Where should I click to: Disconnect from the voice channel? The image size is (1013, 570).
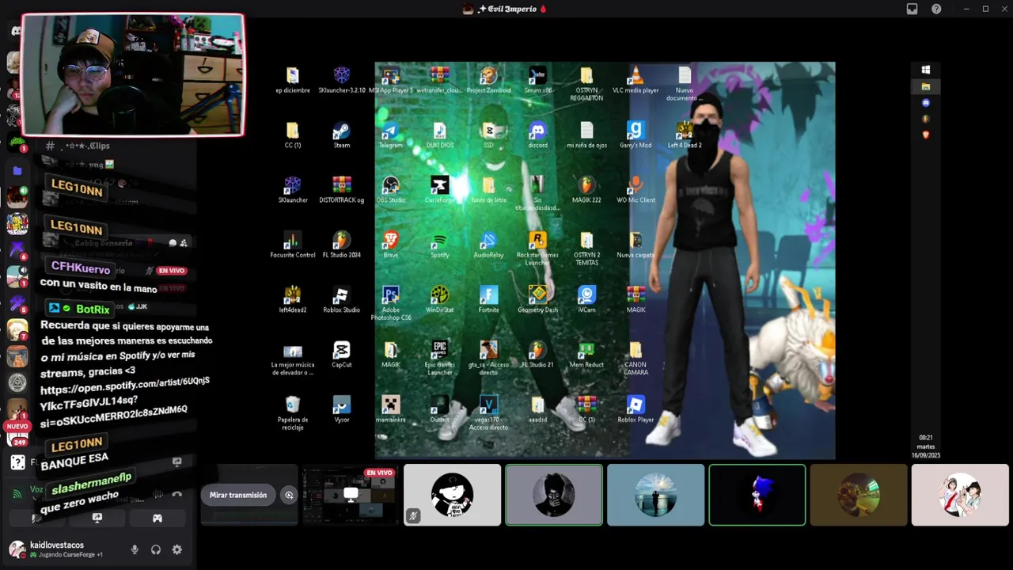[176, 495]
